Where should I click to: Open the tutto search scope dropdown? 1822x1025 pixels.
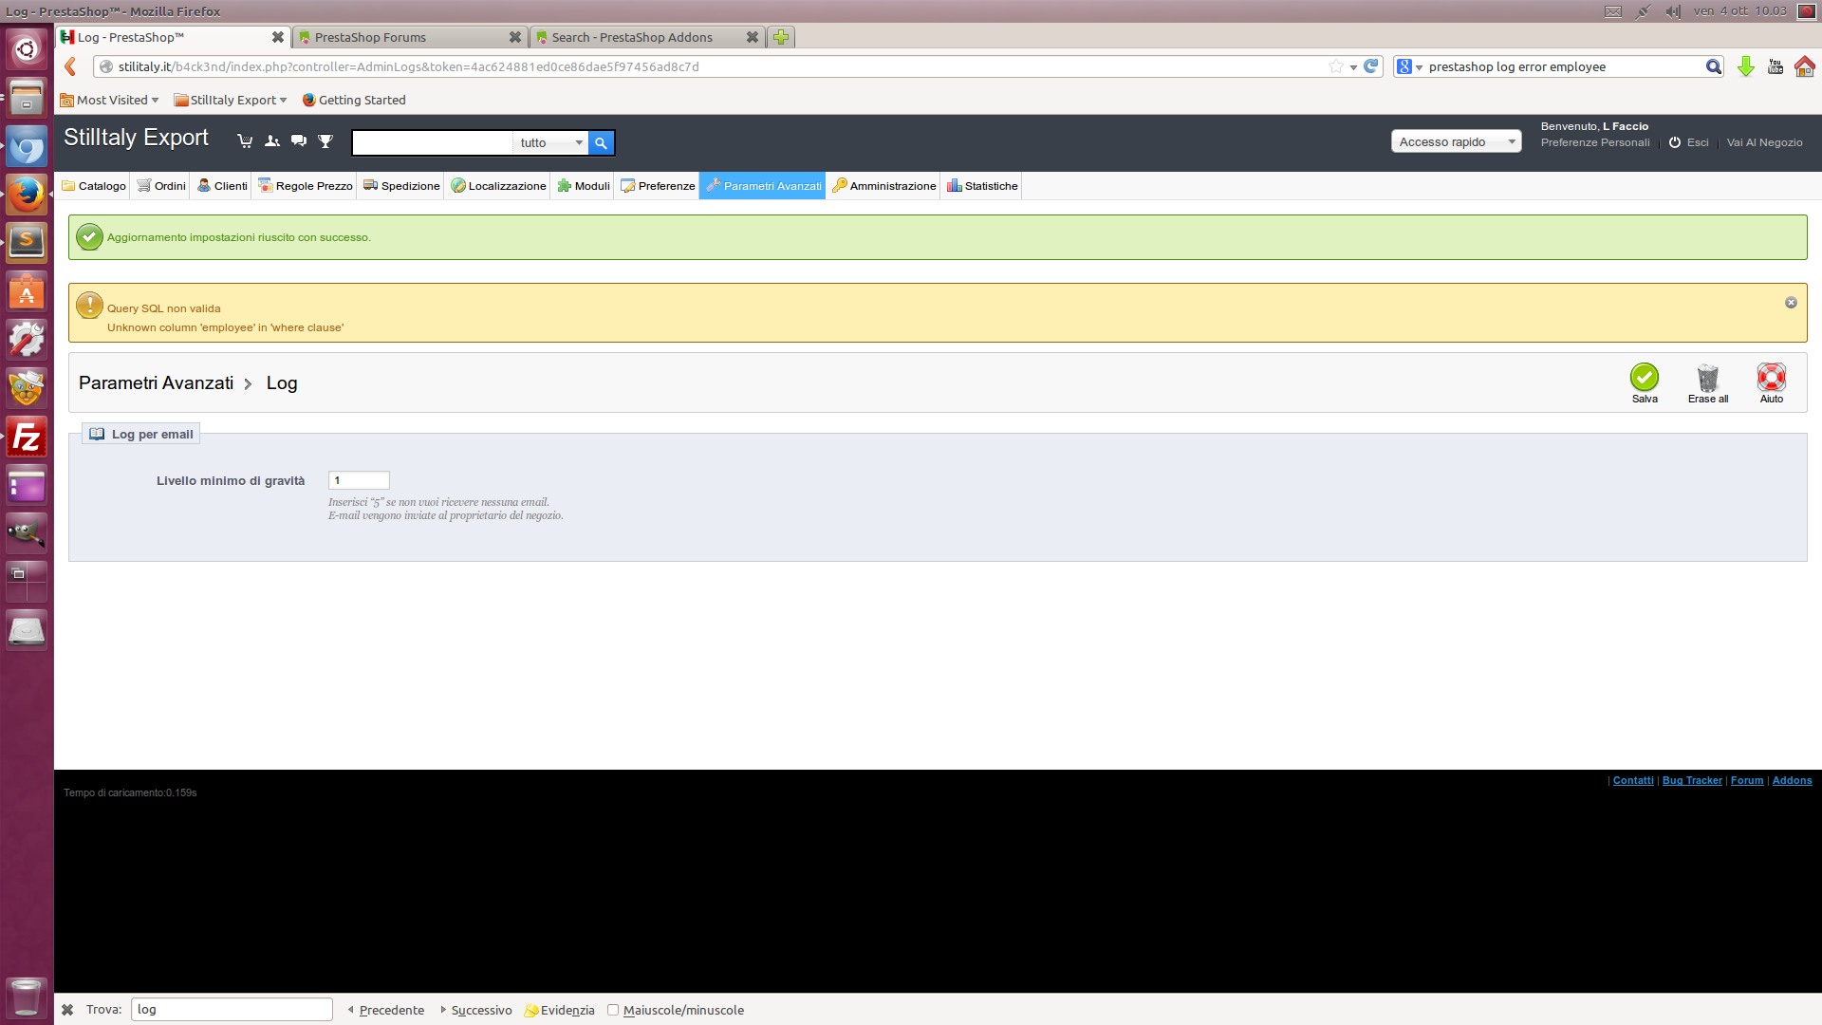[x=550, y=143]
